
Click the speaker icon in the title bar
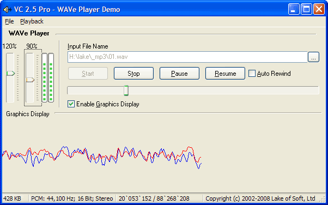pyautogui.click(x=8, y=10)
